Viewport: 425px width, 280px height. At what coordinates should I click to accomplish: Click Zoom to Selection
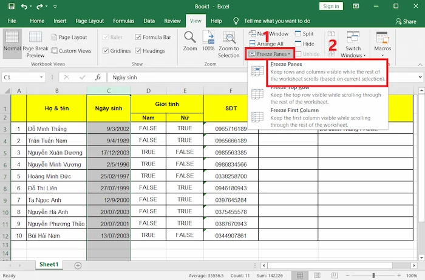coord(229,44)
